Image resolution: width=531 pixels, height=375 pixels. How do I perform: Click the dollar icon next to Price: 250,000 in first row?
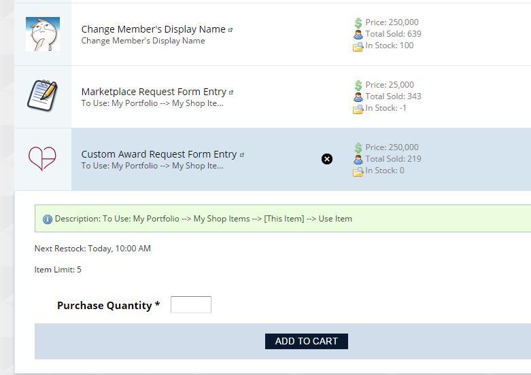pos(358,22)
